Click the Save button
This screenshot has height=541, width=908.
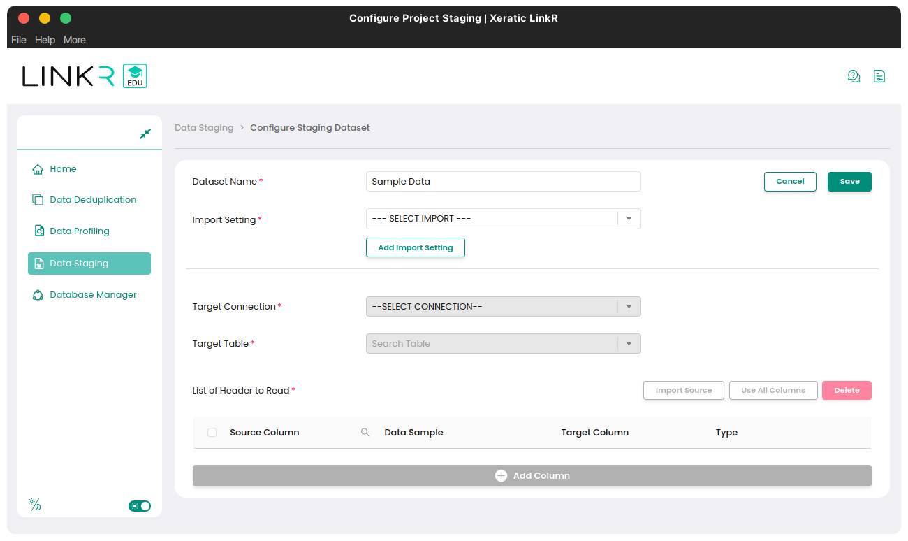[849, 181]
